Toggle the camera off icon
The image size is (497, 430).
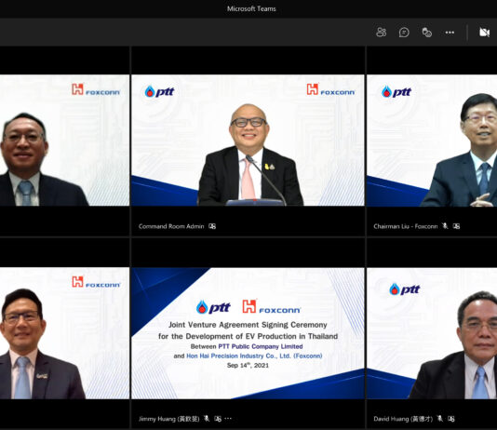click(484, 33)
